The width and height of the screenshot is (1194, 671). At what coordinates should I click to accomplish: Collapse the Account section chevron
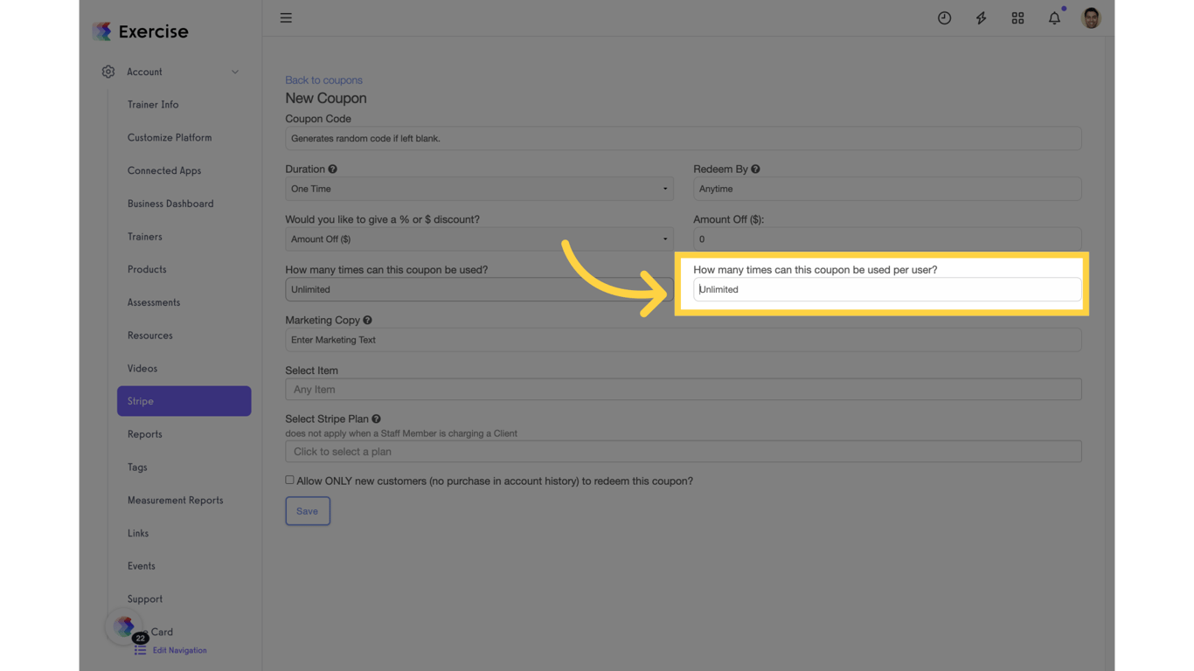235,72
